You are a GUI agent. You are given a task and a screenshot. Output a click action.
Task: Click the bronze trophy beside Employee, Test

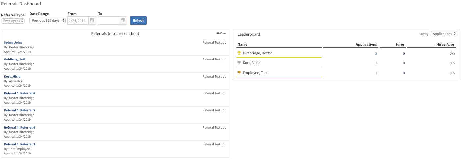coord(239,73)
